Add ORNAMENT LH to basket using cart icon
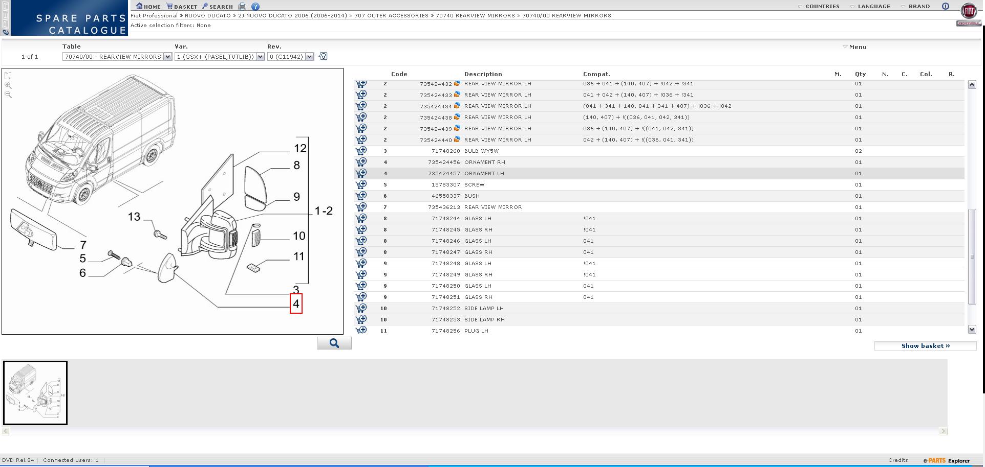This screenshot has width=985, height=467. [361, 173]
